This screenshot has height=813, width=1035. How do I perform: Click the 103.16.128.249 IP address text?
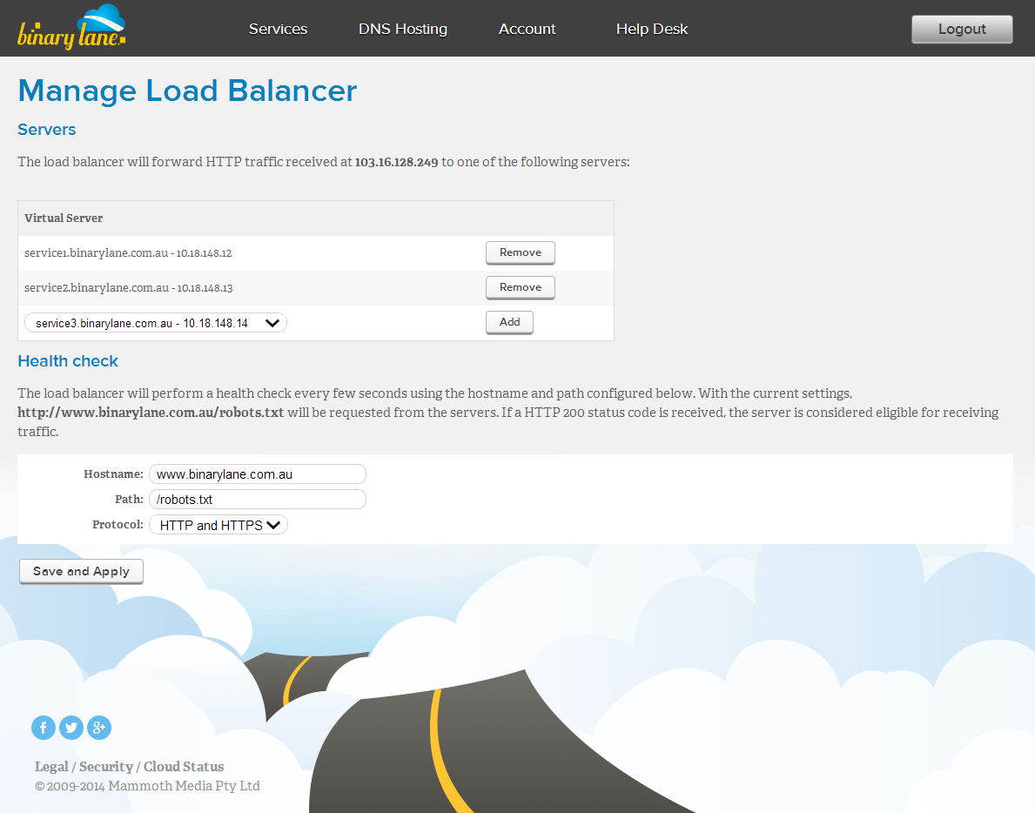(397, 162)
